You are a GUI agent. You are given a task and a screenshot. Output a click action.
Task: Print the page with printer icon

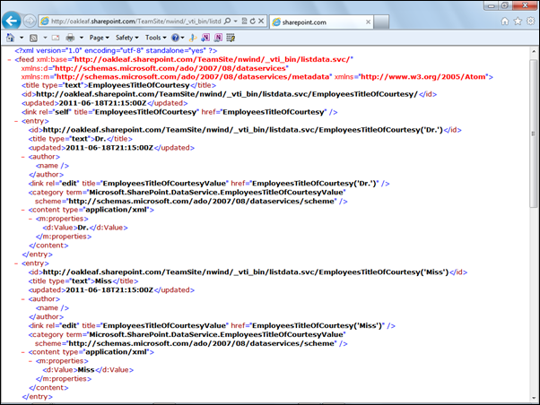pos(70,38)
